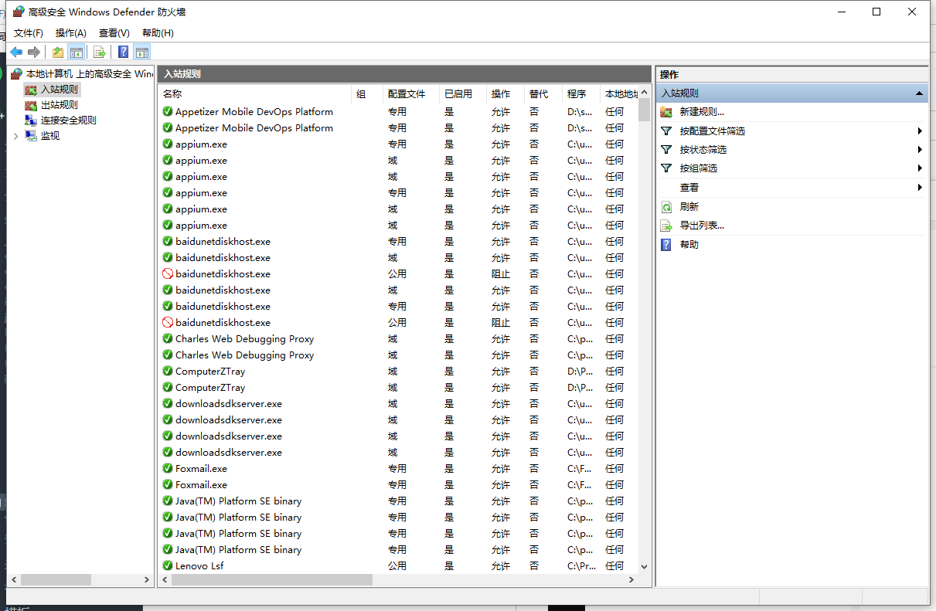The width and height of the screenshot is (936, 611).
Task: Select the root node 本地计算机 上的高级安全 icon
Action: click(16, 74)
